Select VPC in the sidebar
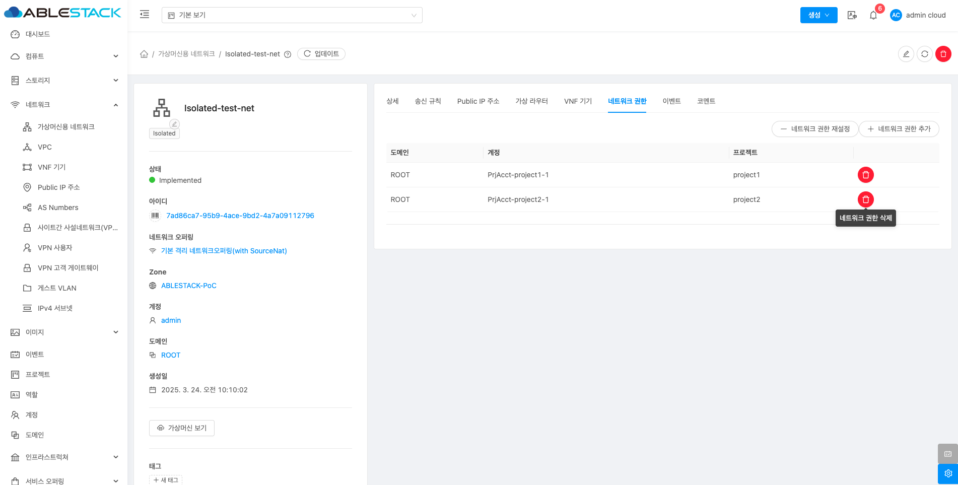The width and height of the screenshot is (958, 485). tap(45, 147)
